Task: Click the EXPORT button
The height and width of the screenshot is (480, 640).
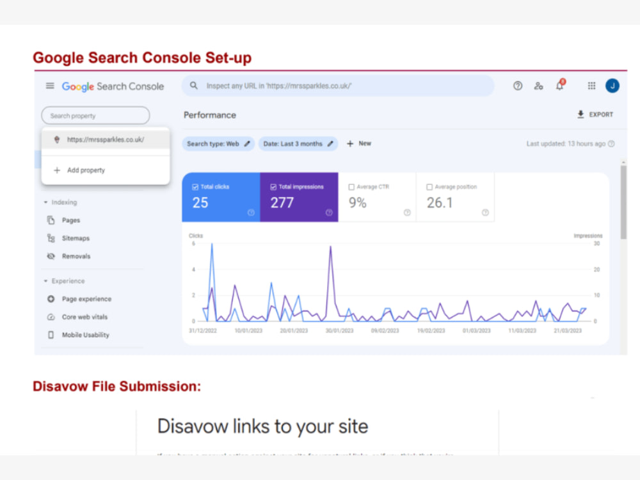Action: [595, 115]
